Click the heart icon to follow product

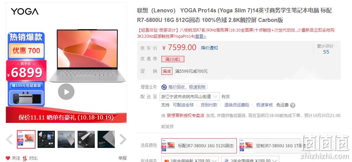8,158
